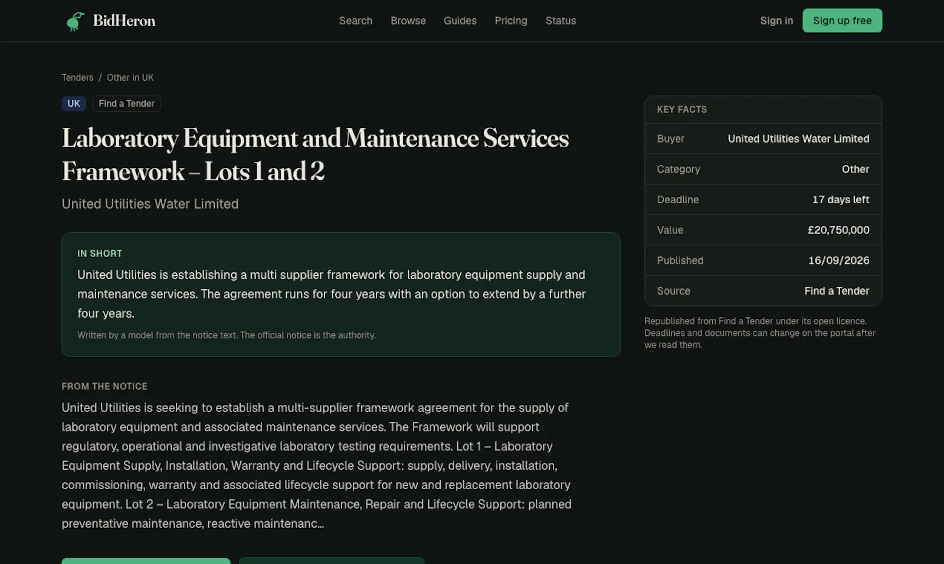Viewport: 944px width, 564px height.
Task: Go to the Browse nav item
Action: pyautogui.click(x=408, y=21)
